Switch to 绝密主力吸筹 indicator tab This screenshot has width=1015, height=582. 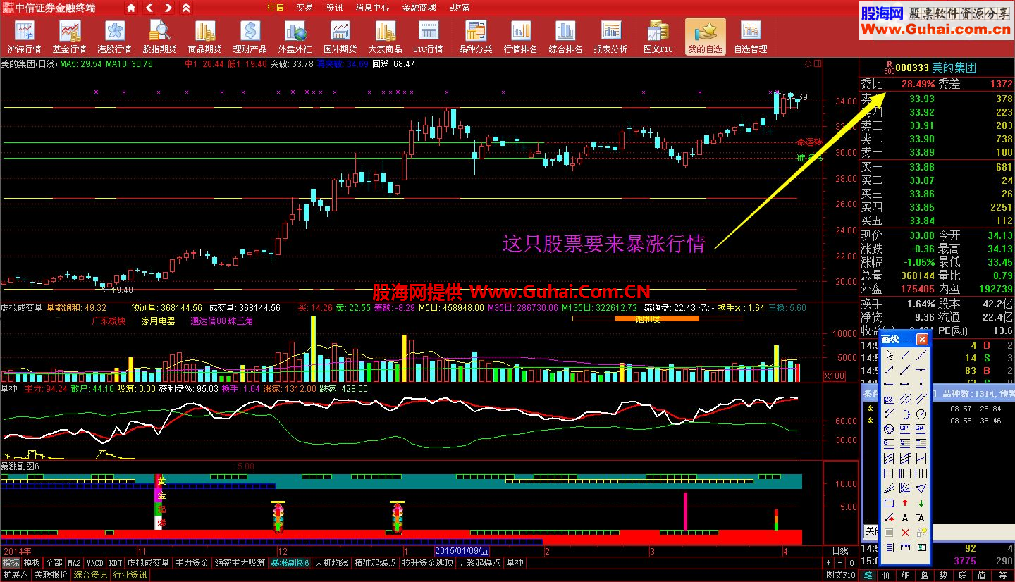[240, 563]
